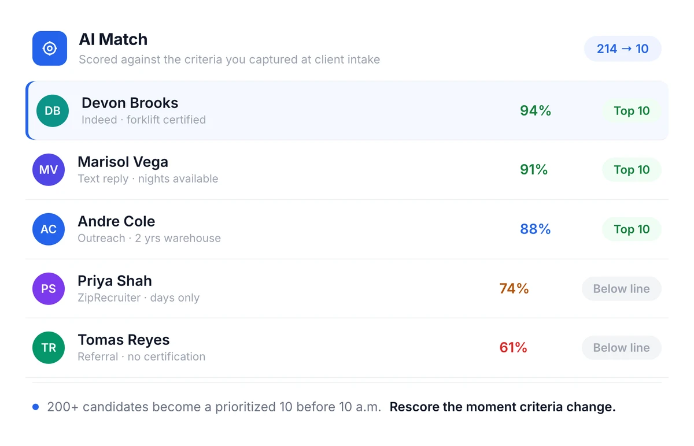Open Marisol Vega MV avatar
The height and width of the screenshot is (446, 694).
pos(49,170)
